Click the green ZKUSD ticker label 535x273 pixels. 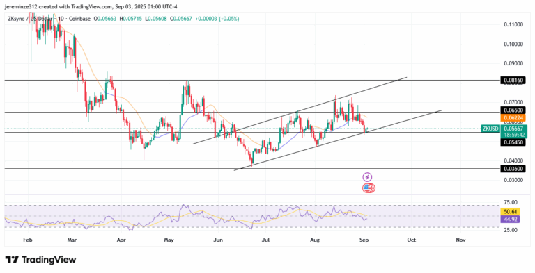490,129
